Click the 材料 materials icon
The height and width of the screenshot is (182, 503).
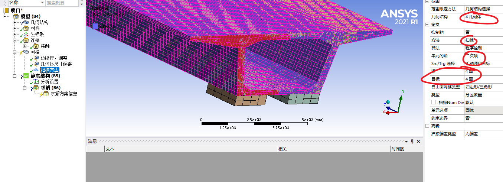[26, 28]
